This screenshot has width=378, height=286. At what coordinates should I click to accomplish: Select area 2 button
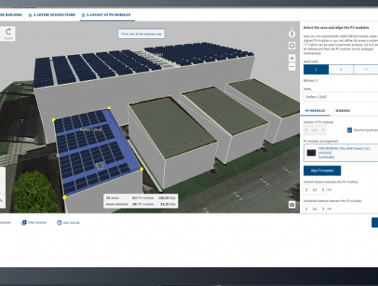[341, 69]
